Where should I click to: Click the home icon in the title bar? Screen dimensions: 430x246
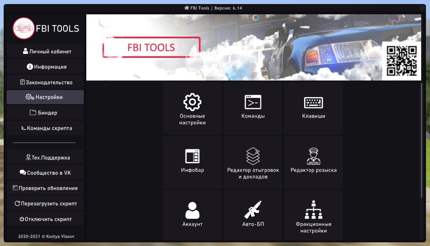(x=187, y=8)
